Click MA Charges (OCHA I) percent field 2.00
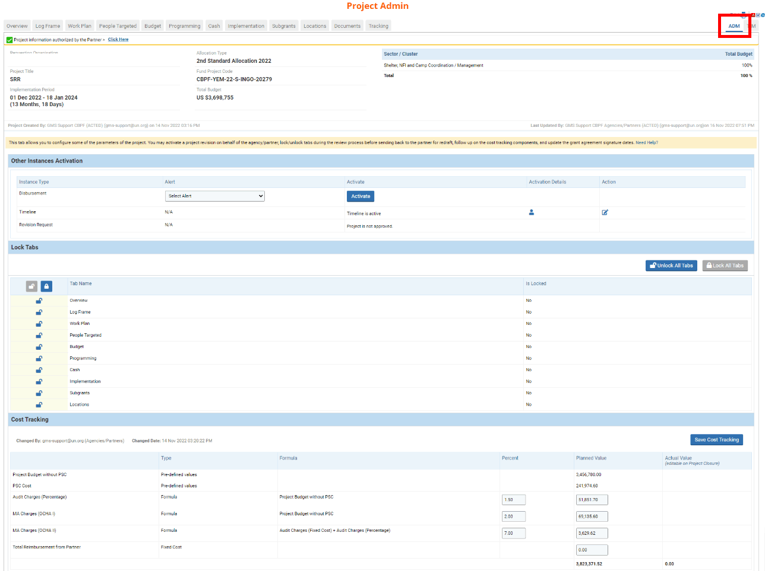The height and width of the screenshot is (571, 765). point(514,516)
